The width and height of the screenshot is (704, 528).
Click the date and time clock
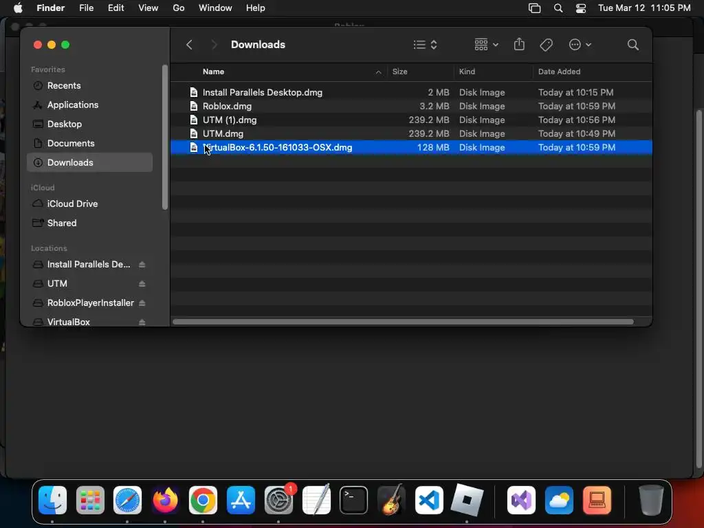(x=644, y=8)
